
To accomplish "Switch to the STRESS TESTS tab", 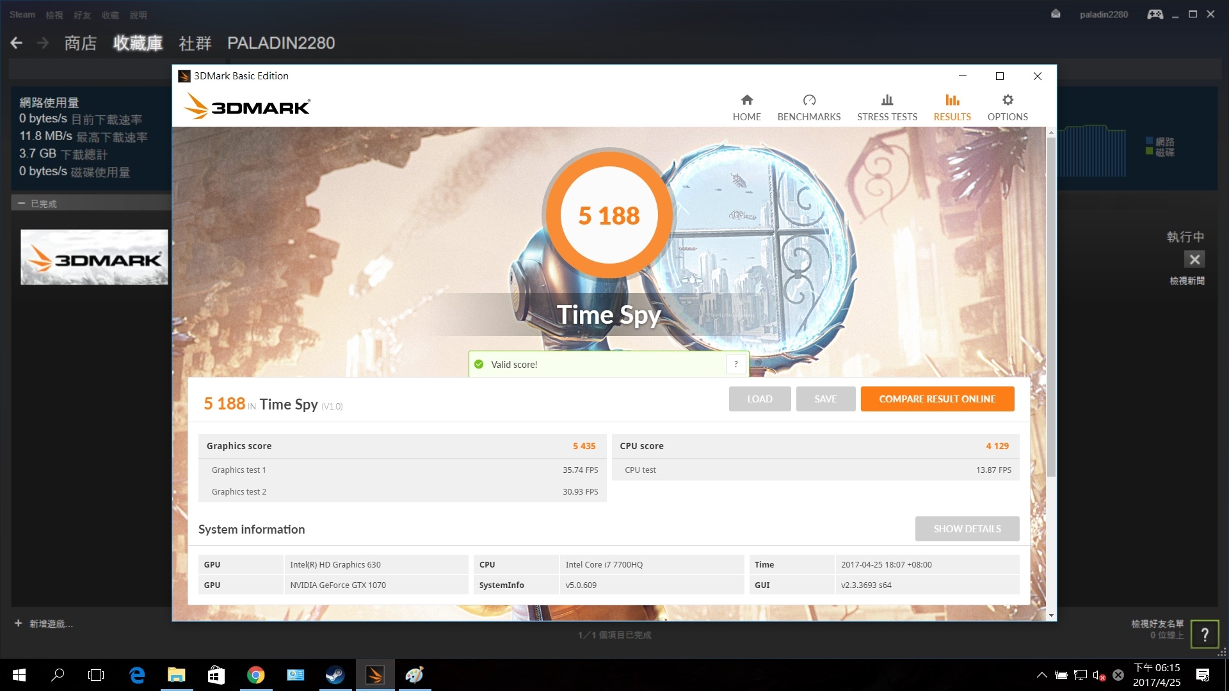I will click(x=887, y=108).
